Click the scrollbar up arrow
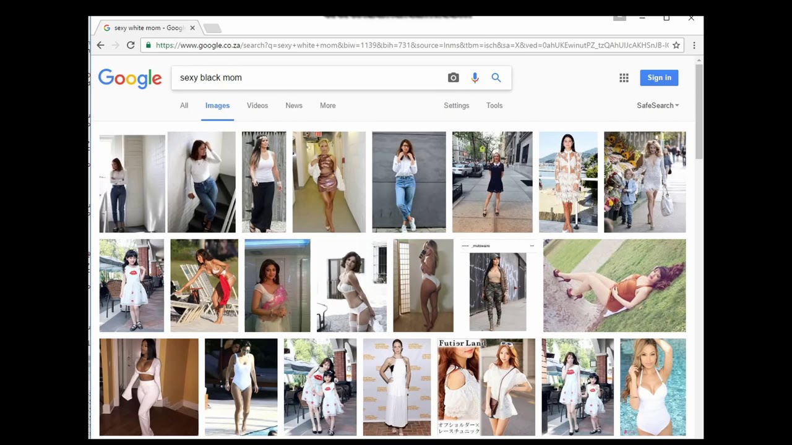The image size is (792, 445). tap(699, 60)
